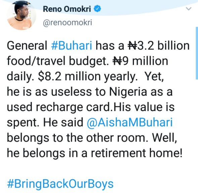
Task: Click 'His value is' text in tweet
Action: pyautogui.click(x=144, y=107)
